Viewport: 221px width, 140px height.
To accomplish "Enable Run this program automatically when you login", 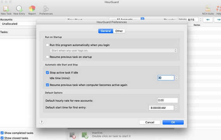I will pyautogui.click(x=47, y=45).
